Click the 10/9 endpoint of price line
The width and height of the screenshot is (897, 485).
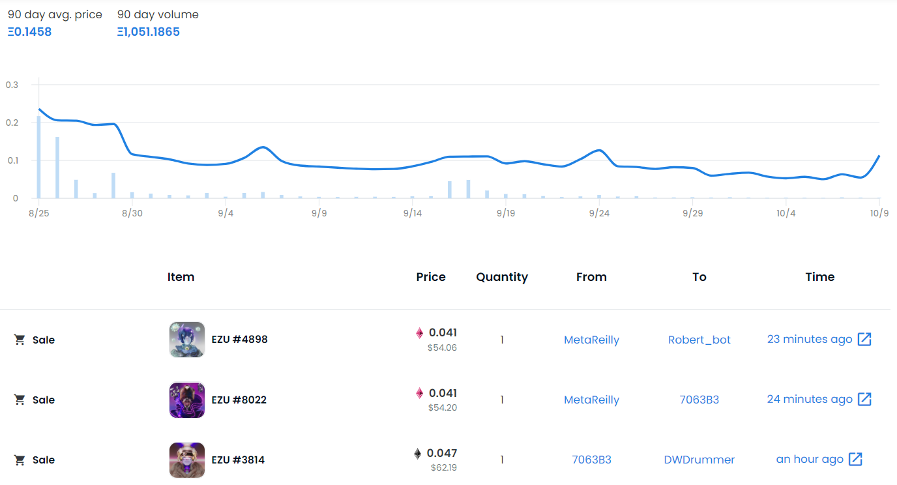point(879,156)
